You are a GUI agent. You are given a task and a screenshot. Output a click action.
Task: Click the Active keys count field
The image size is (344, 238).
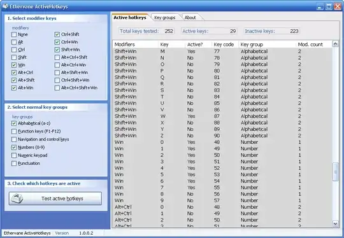[x=209, y=31]
